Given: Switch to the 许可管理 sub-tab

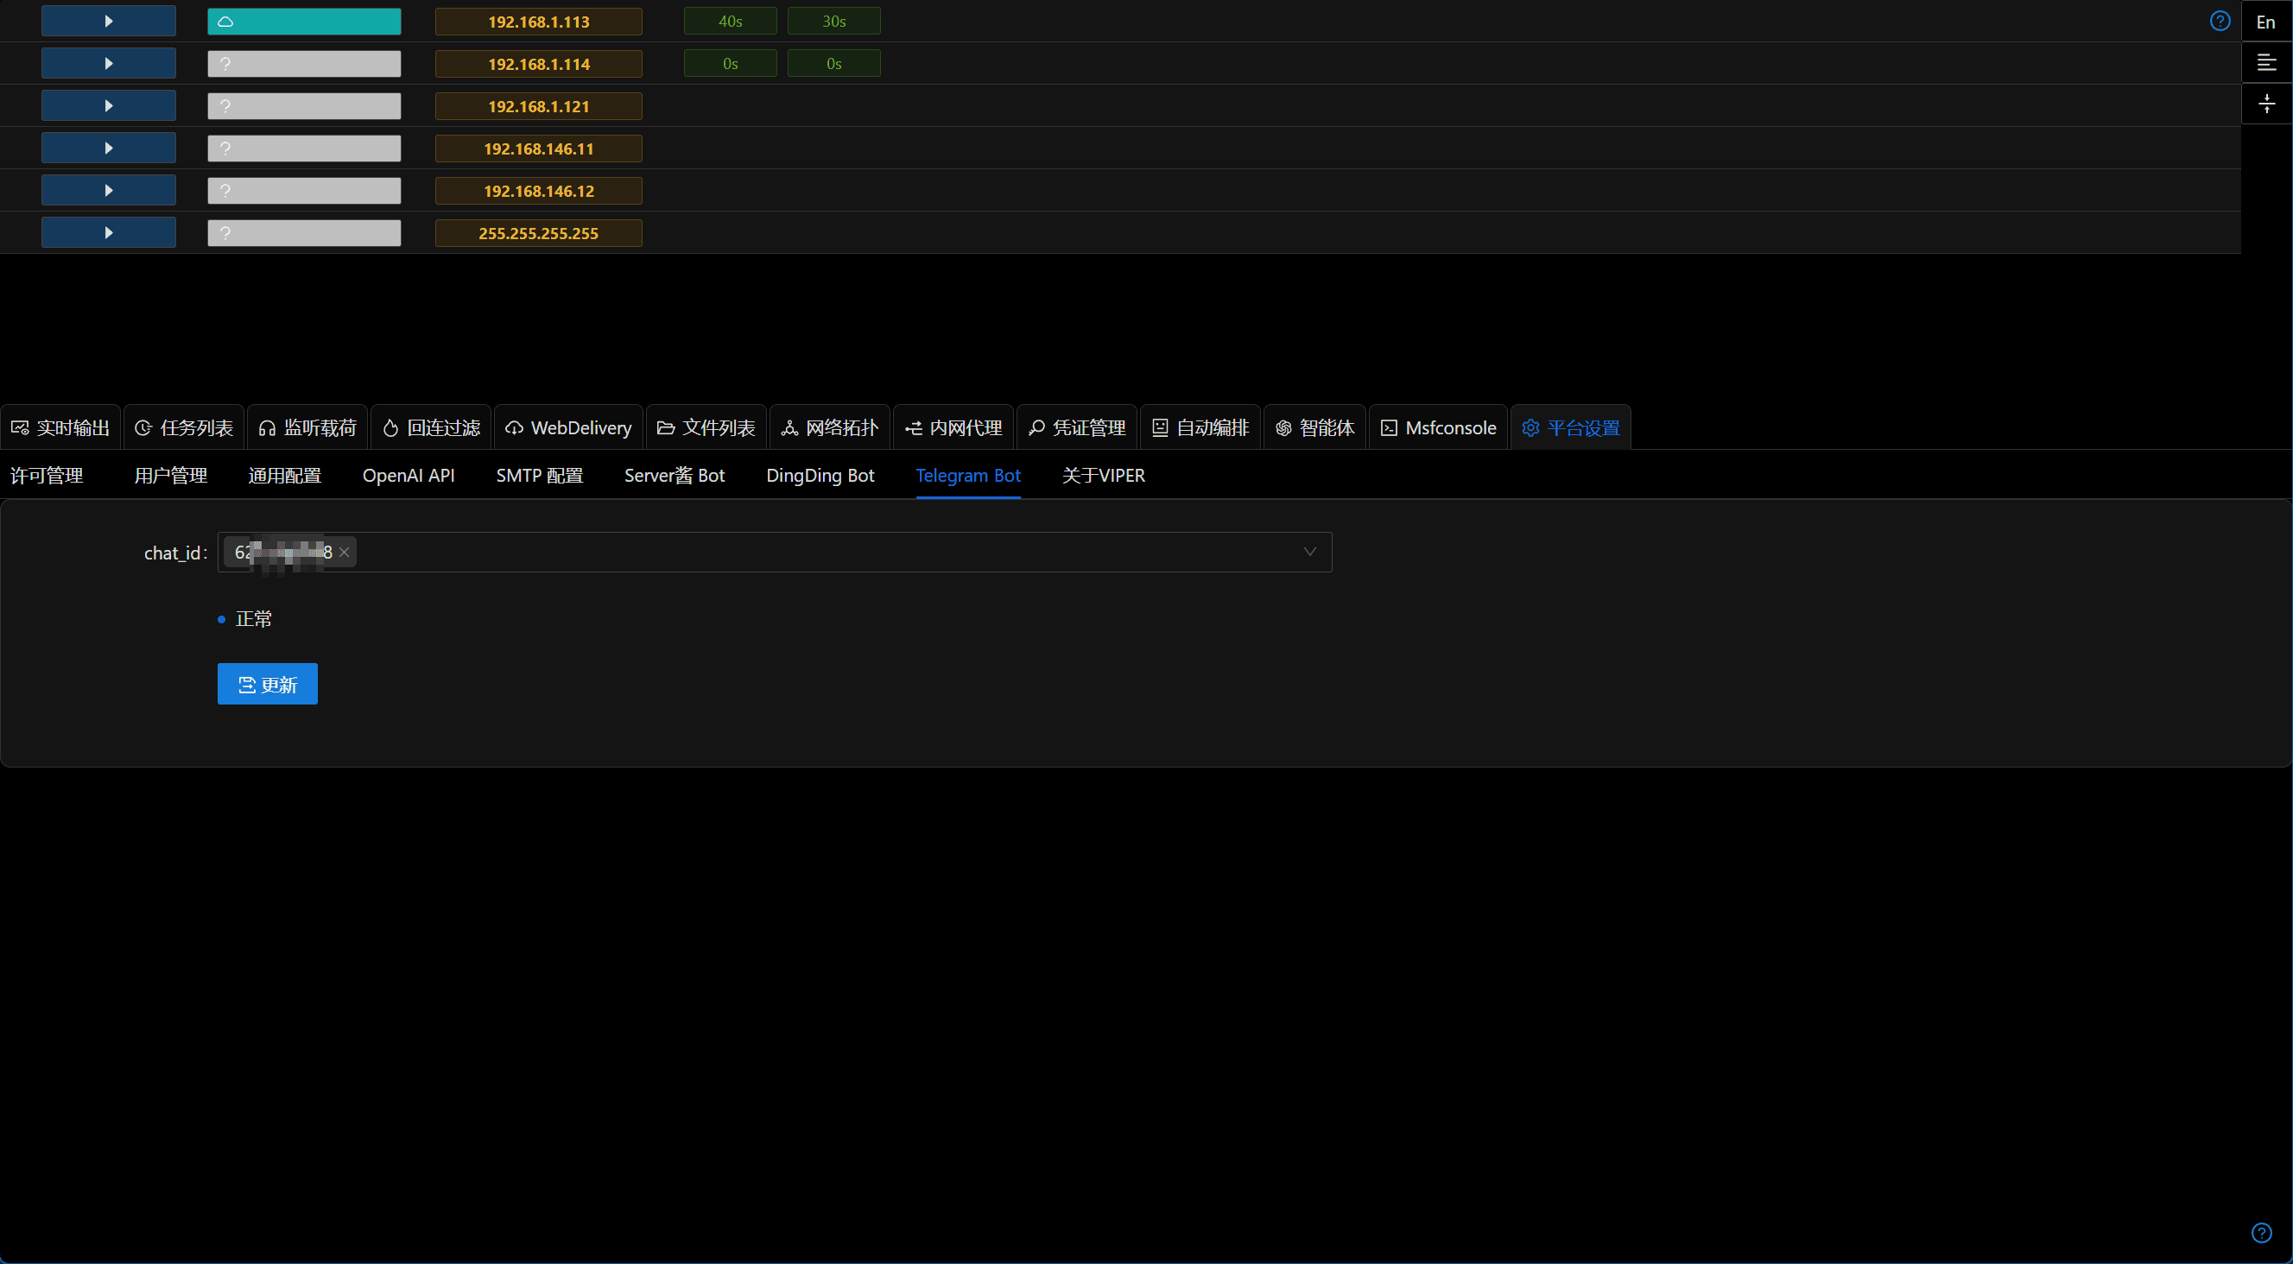Looking at the screenshot, I should click(47, 476).
